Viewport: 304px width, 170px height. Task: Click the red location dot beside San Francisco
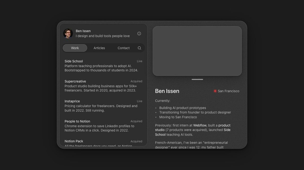click(x=215, y=91)
